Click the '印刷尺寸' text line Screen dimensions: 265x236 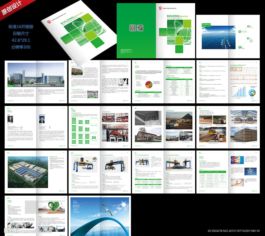[x=21, y=33]
